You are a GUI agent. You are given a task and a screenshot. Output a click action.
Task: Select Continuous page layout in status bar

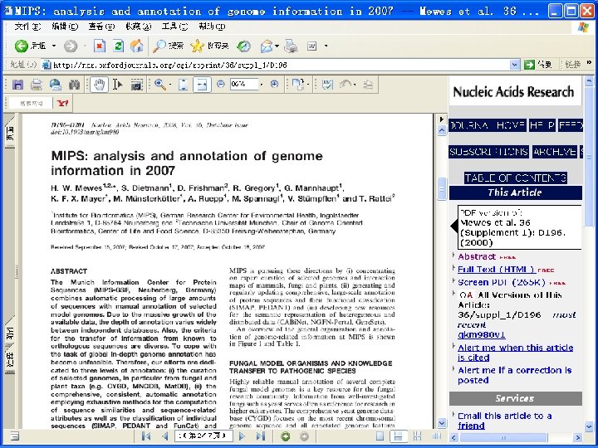click(398, 436)
